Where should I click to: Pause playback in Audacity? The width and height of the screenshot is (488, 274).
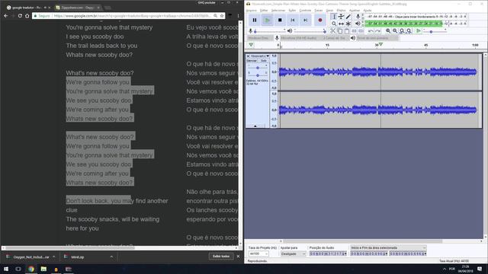pos(255,21)
